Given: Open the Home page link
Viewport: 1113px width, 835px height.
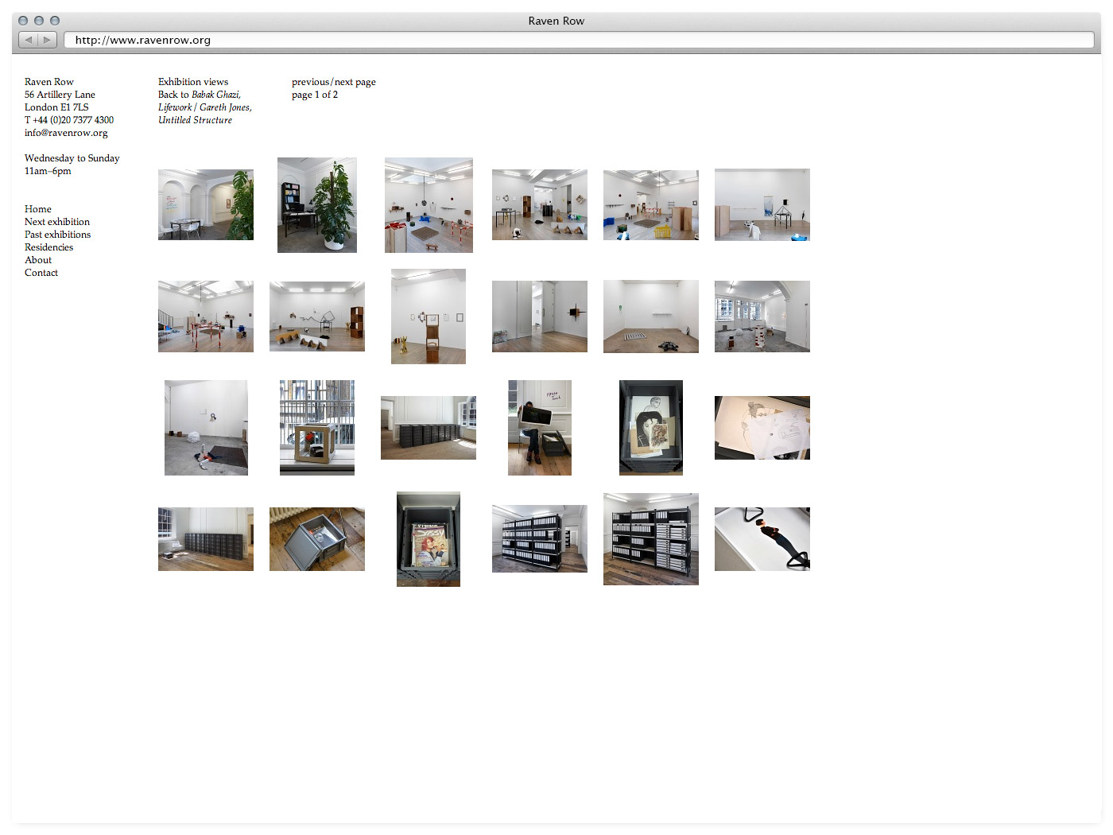Looking at the screenshot, I should click(37, 209).
